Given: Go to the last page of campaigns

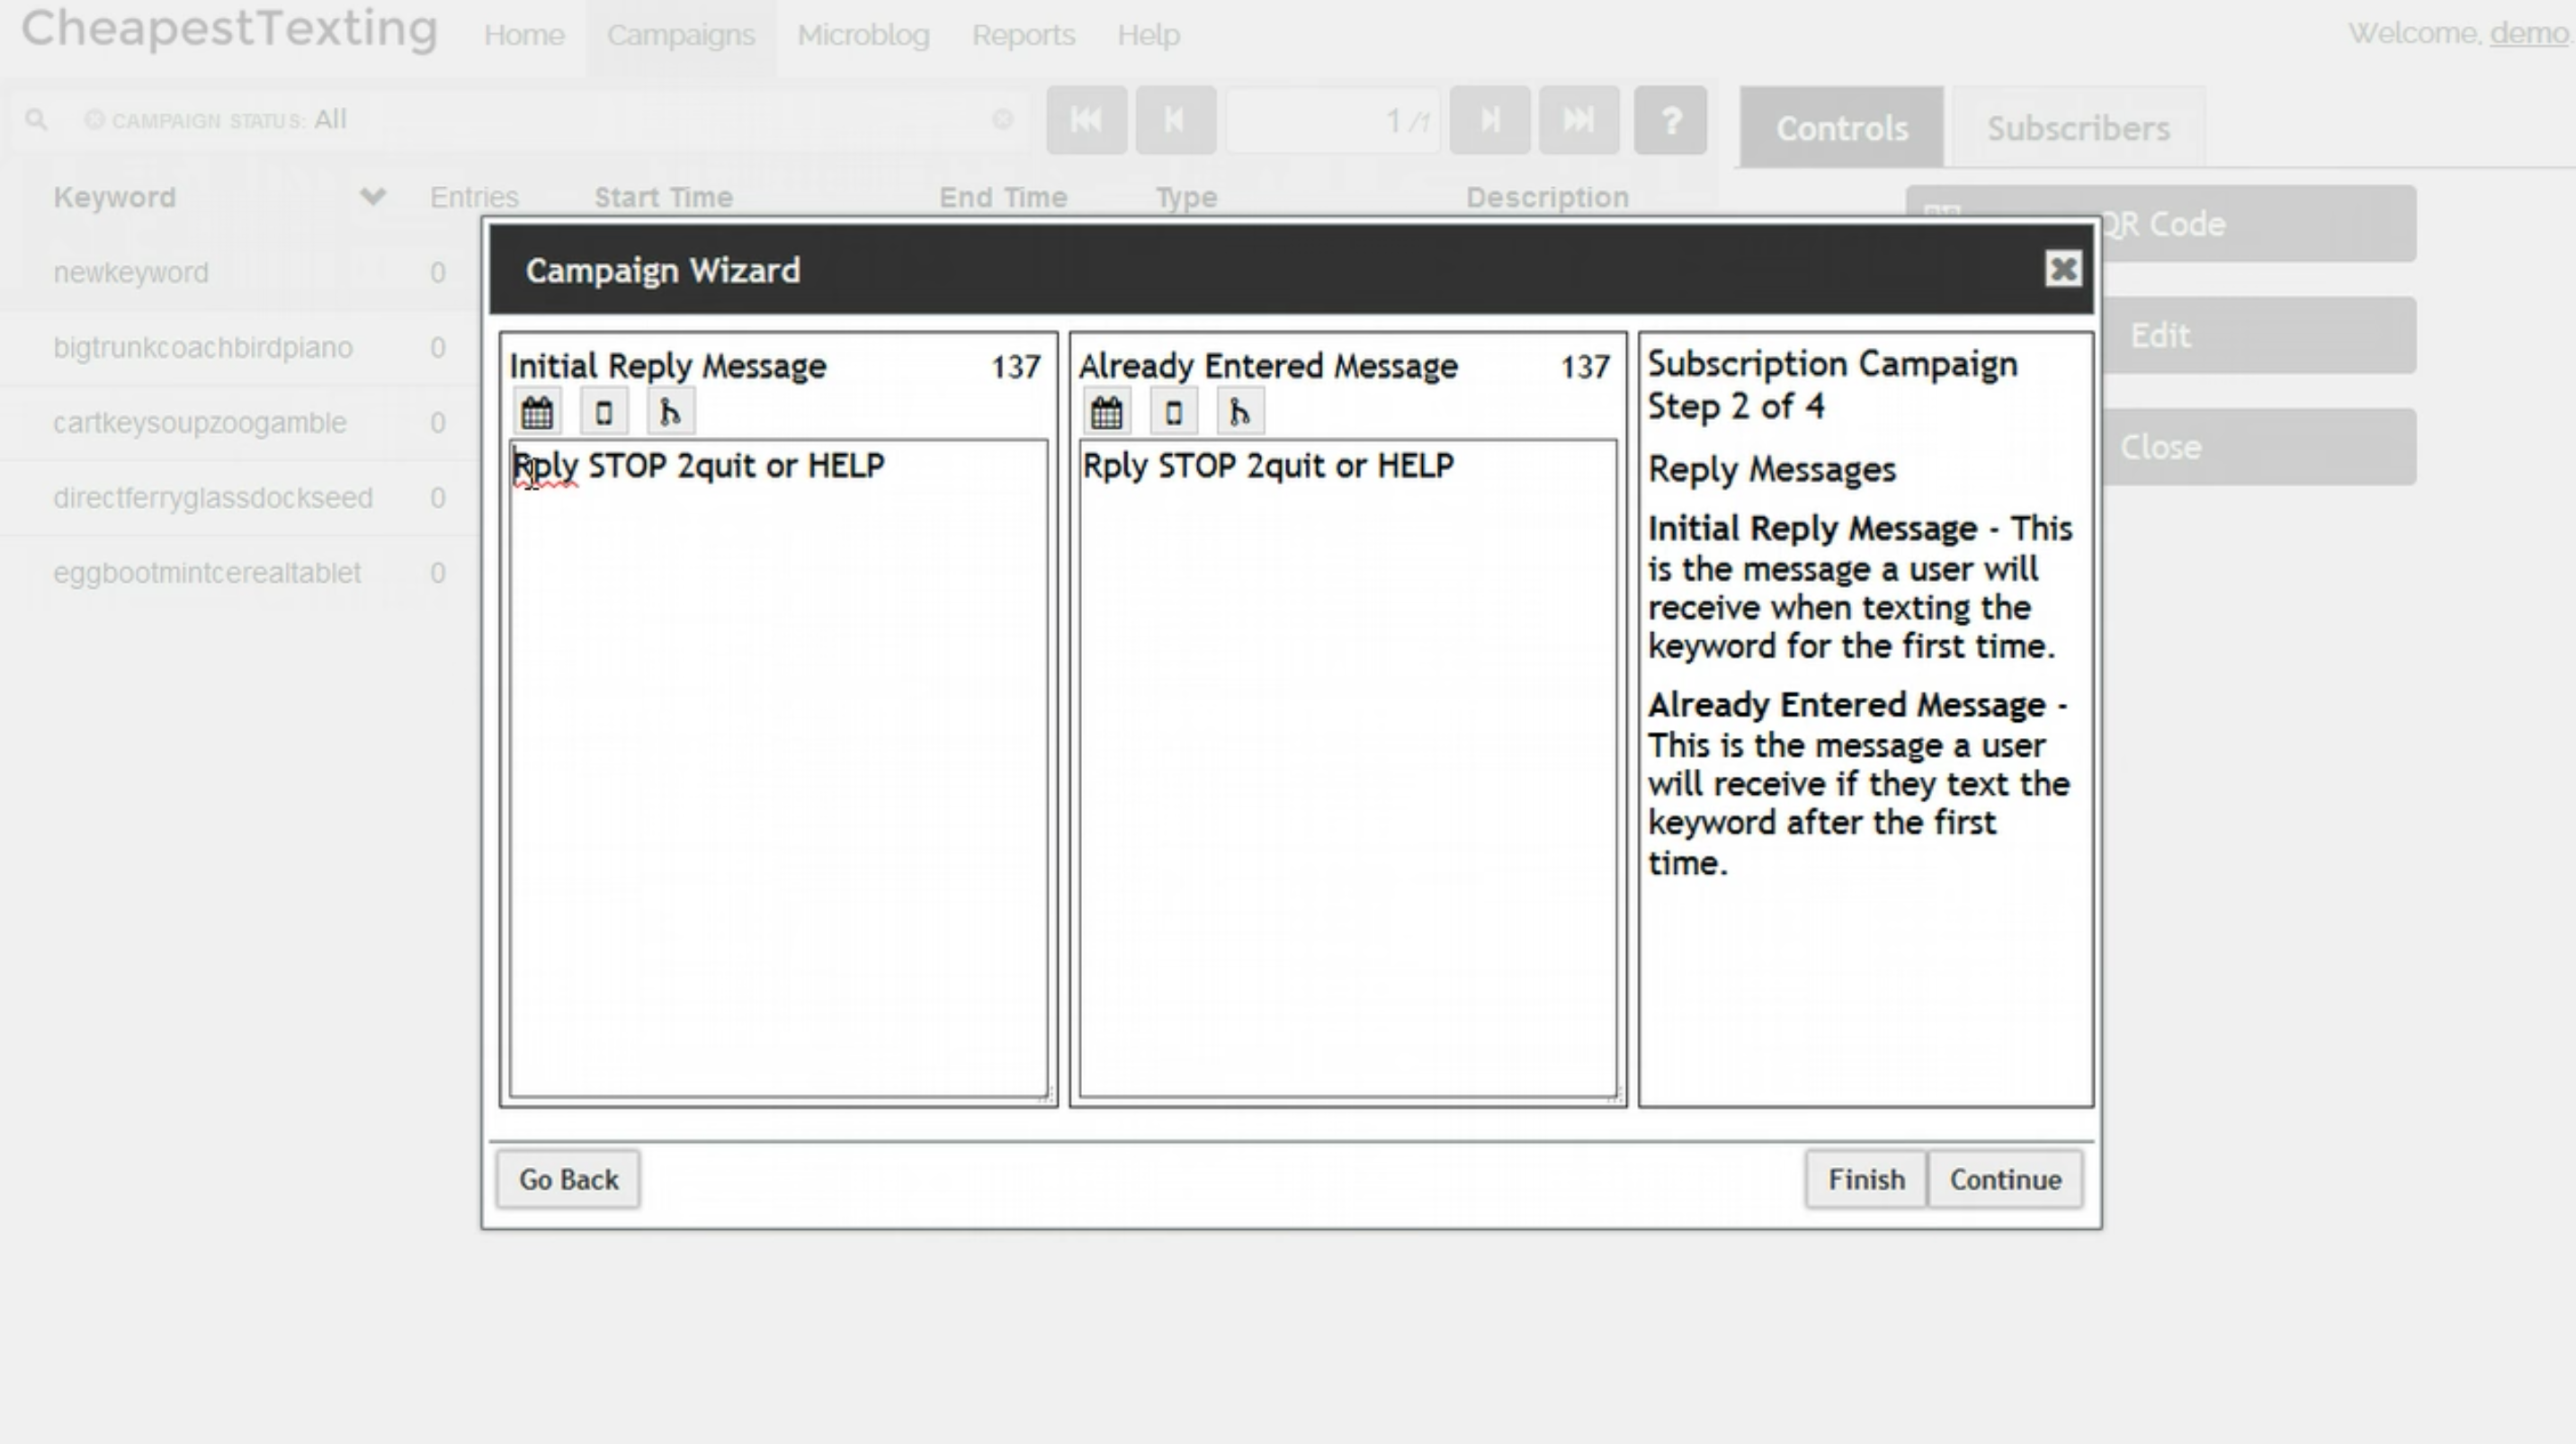Looking at the screenshot, I should point(1579,120).
